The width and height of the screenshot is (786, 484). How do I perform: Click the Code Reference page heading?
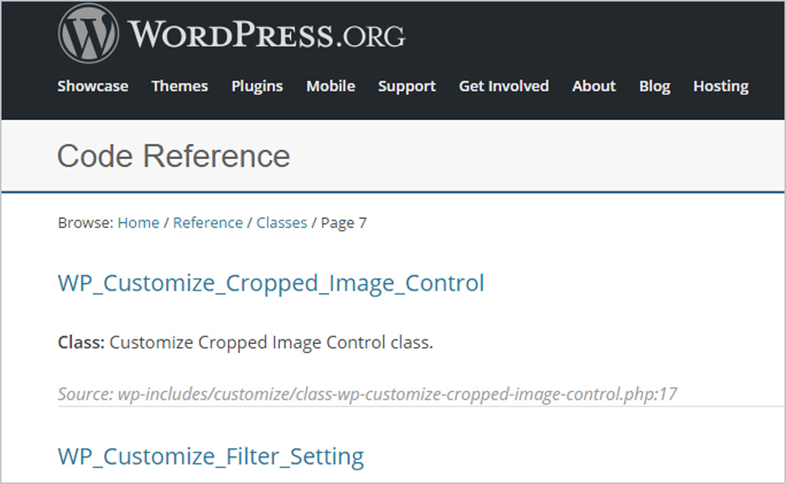(x=174, y=156)
